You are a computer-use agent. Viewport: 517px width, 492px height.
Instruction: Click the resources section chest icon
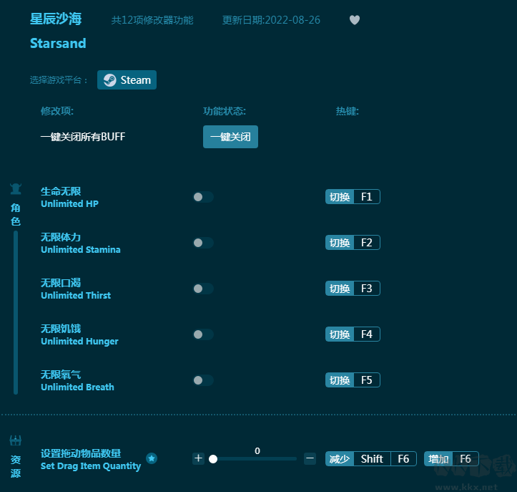click(x=16, y=440)
